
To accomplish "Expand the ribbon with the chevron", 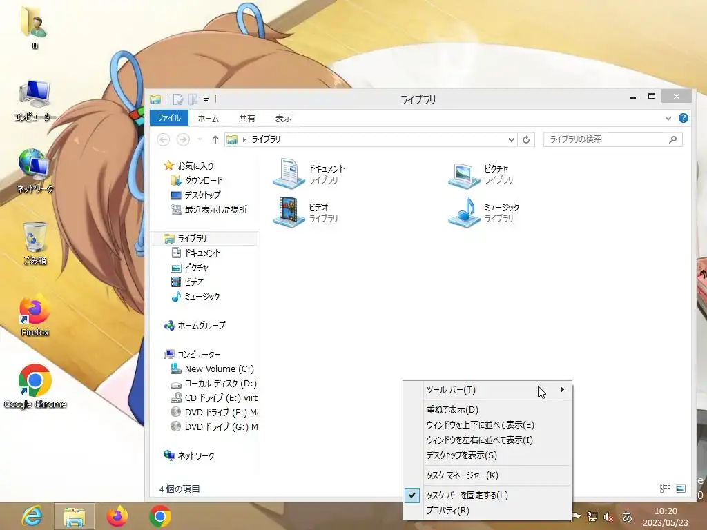I will coord(668,118).
